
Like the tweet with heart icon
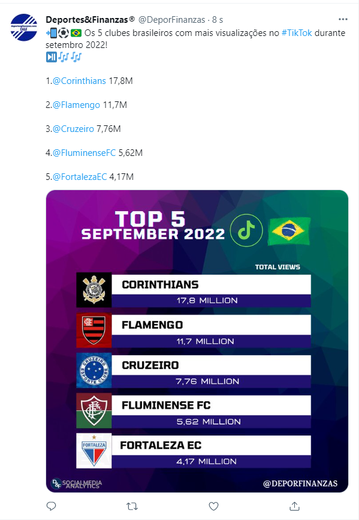coord(213,506)
